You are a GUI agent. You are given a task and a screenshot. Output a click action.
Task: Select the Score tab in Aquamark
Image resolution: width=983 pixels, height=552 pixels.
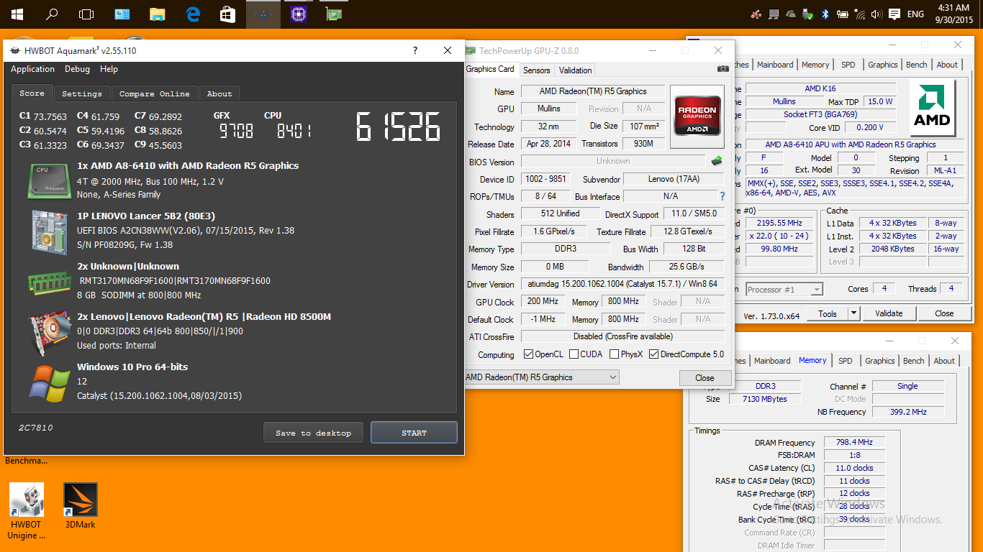[32, 93]
